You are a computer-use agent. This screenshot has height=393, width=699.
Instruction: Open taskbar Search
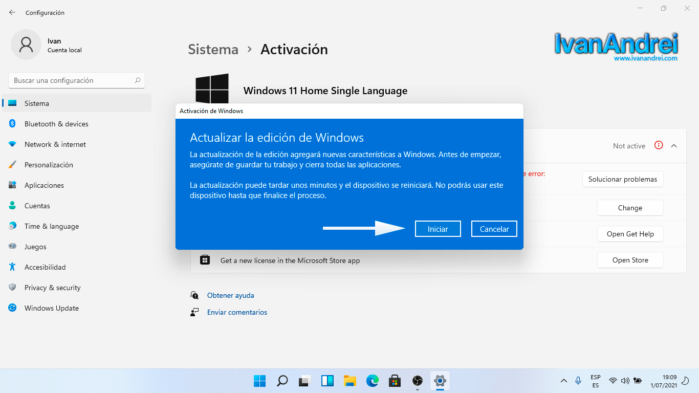282,381
